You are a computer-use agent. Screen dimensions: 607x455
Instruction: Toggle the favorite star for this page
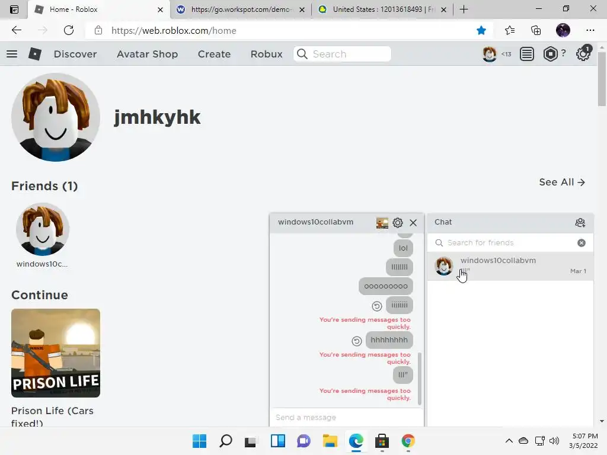pyautogui.click(x=481, y=30)
